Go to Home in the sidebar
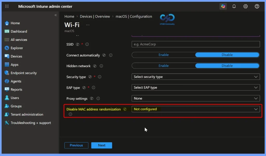This screenshot has height=156, width=266. (x=15, y=23)
